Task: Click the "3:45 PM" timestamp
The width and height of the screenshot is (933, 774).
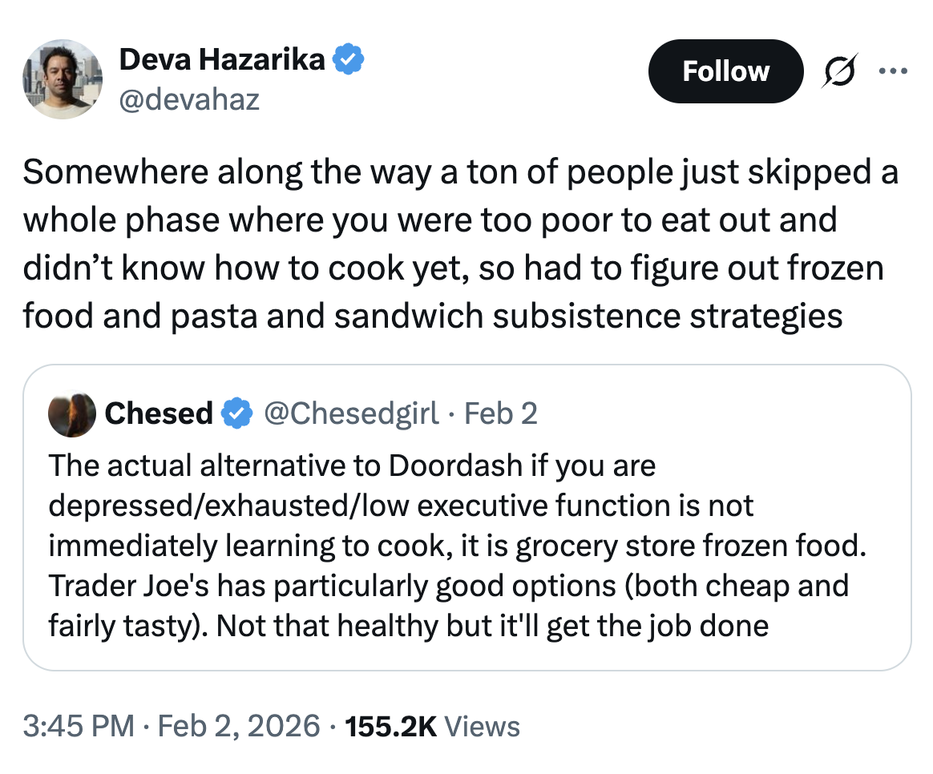Action: point(78,727)
